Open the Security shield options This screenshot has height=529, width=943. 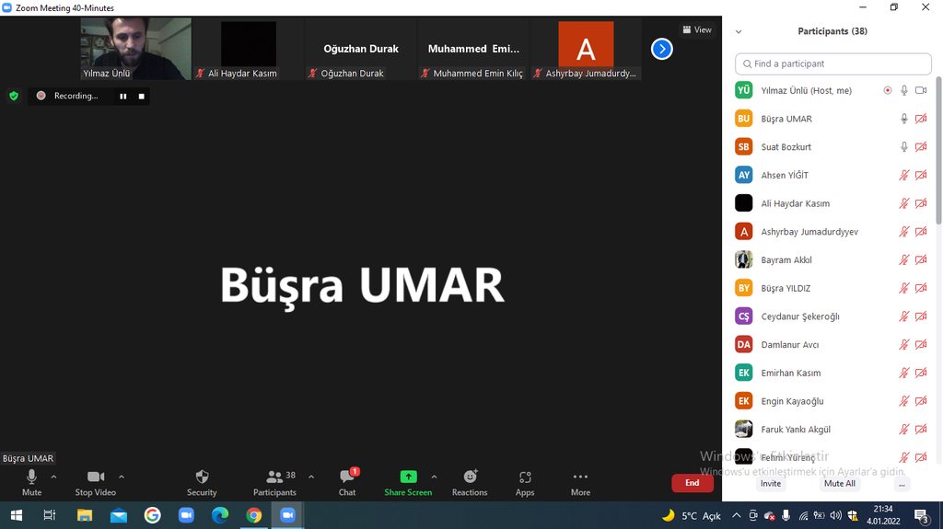click(x=202, y=482)
